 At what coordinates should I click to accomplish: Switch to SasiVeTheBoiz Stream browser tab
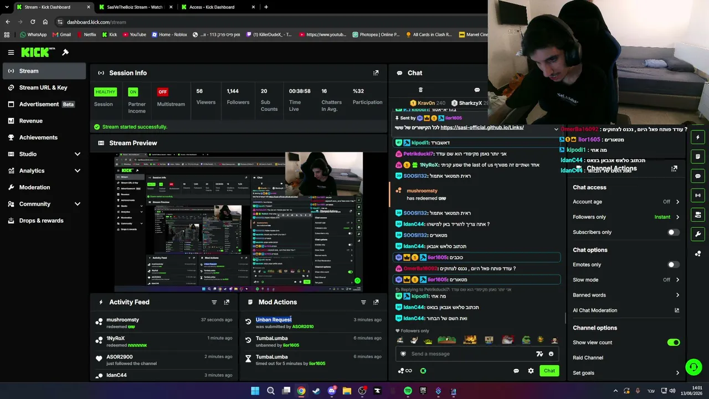point(135,7)
